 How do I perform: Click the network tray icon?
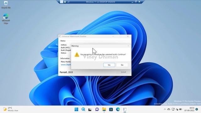(x=177, y=109)
